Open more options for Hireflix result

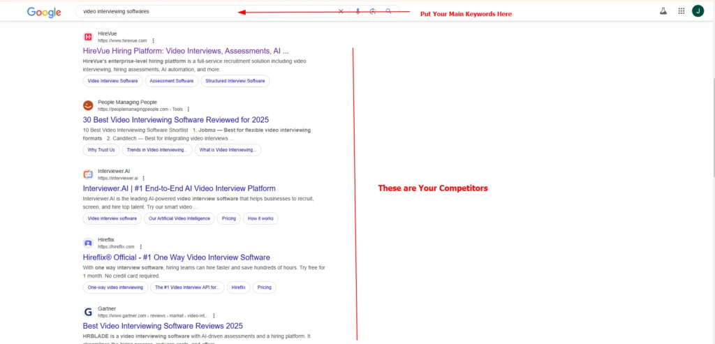tap(141, 247)
